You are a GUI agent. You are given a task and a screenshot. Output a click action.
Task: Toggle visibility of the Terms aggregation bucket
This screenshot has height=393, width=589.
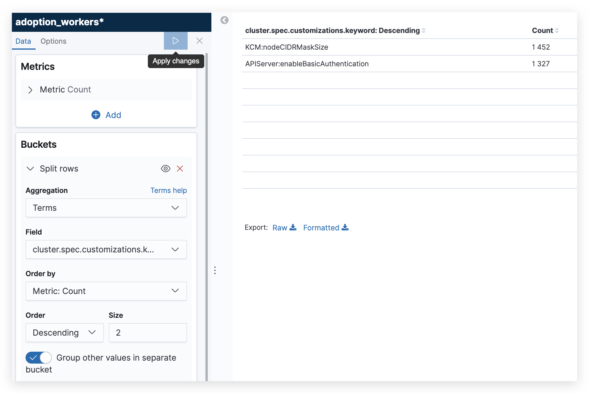tap(165, 169)
